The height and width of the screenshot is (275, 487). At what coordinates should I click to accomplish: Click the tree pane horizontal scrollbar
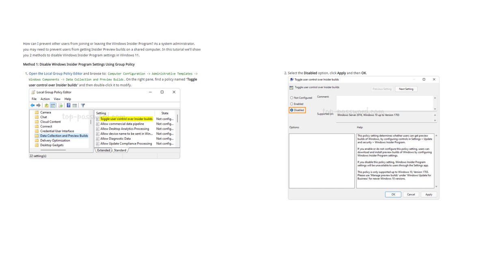tap(53, 150)
